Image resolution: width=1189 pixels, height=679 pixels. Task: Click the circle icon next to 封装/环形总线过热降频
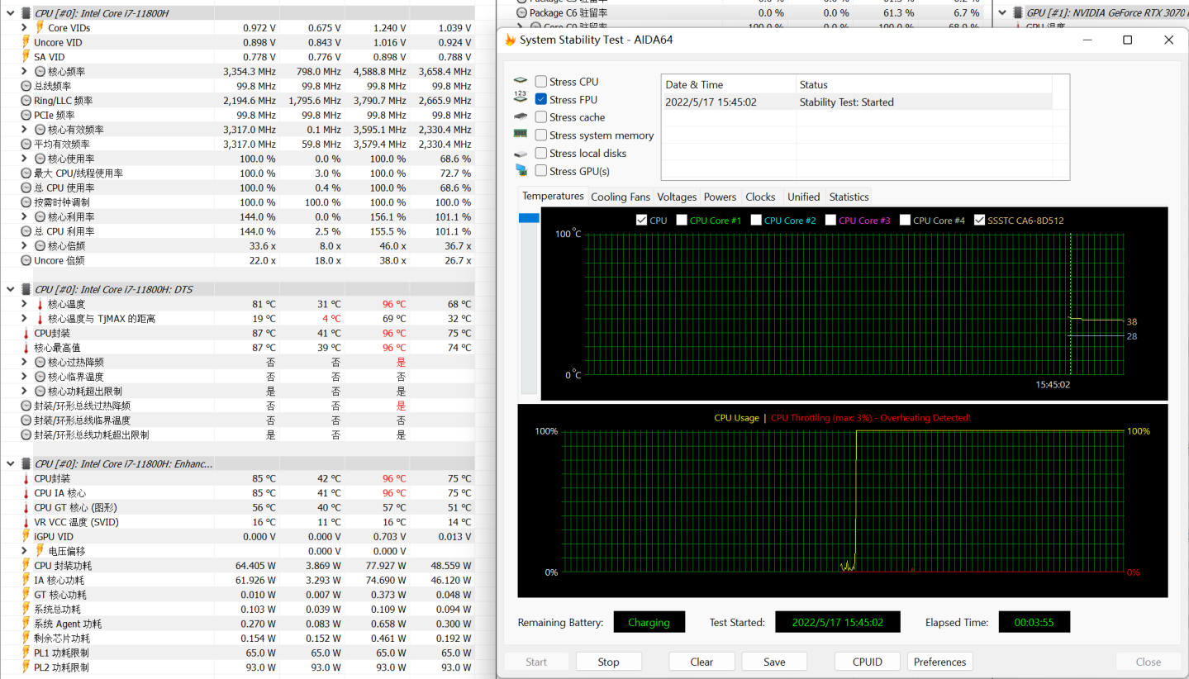26,406
